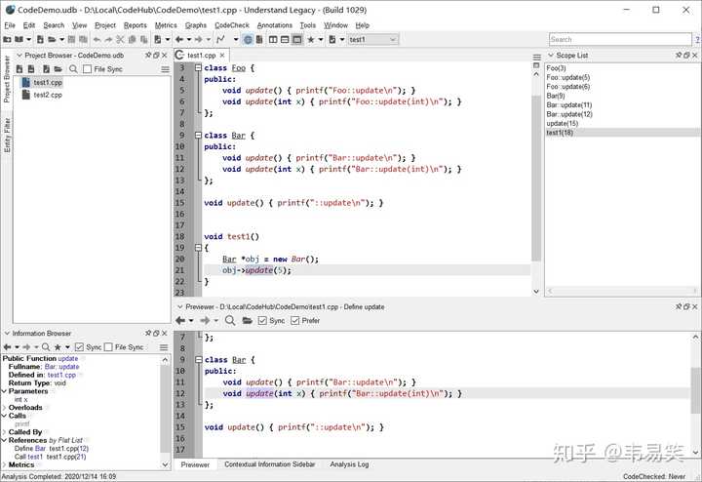Click Call test1 test1.cpp(21) reference

(x=50, y=457)
